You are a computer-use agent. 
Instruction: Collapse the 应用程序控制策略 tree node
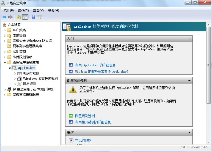point(5,62)
